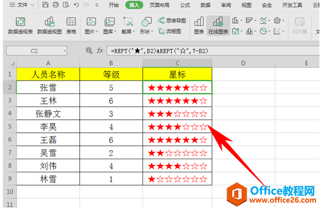Viewport: 320px width, 210px height.
Task: Expand the quick access toolbar customize arrow
Action: click(97, 5)
